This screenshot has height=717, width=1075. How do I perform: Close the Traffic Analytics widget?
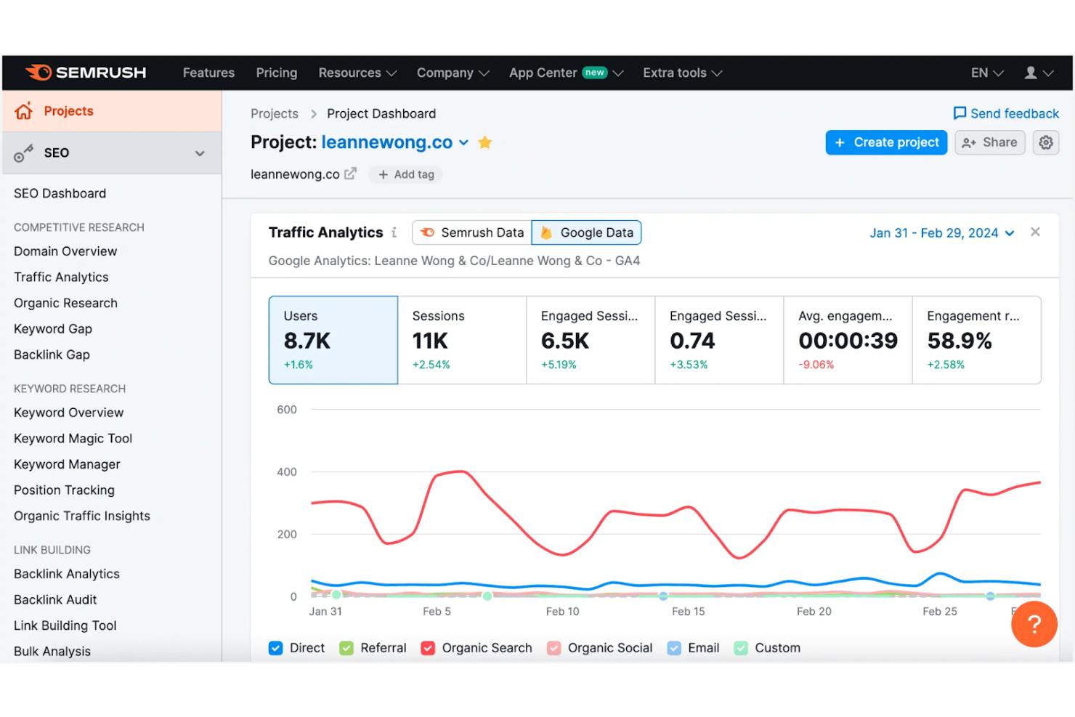pyautogui.click(x=1035, y=232)
